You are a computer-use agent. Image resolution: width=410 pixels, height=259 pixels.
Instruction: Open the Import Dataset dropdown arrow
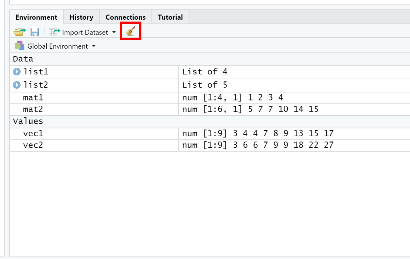click(x=114, y=33)
